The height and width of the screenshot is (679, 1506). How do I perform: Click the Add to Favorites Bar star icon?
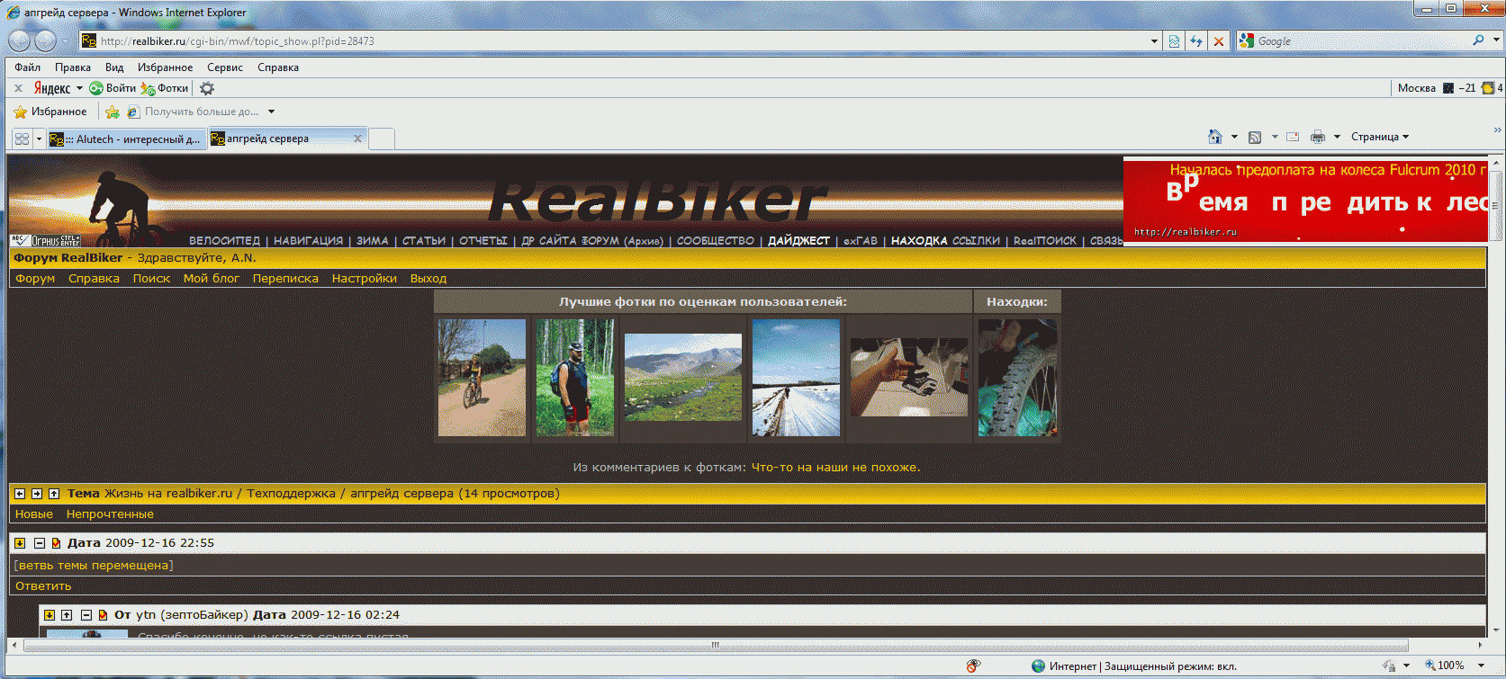tap(112, 112)
